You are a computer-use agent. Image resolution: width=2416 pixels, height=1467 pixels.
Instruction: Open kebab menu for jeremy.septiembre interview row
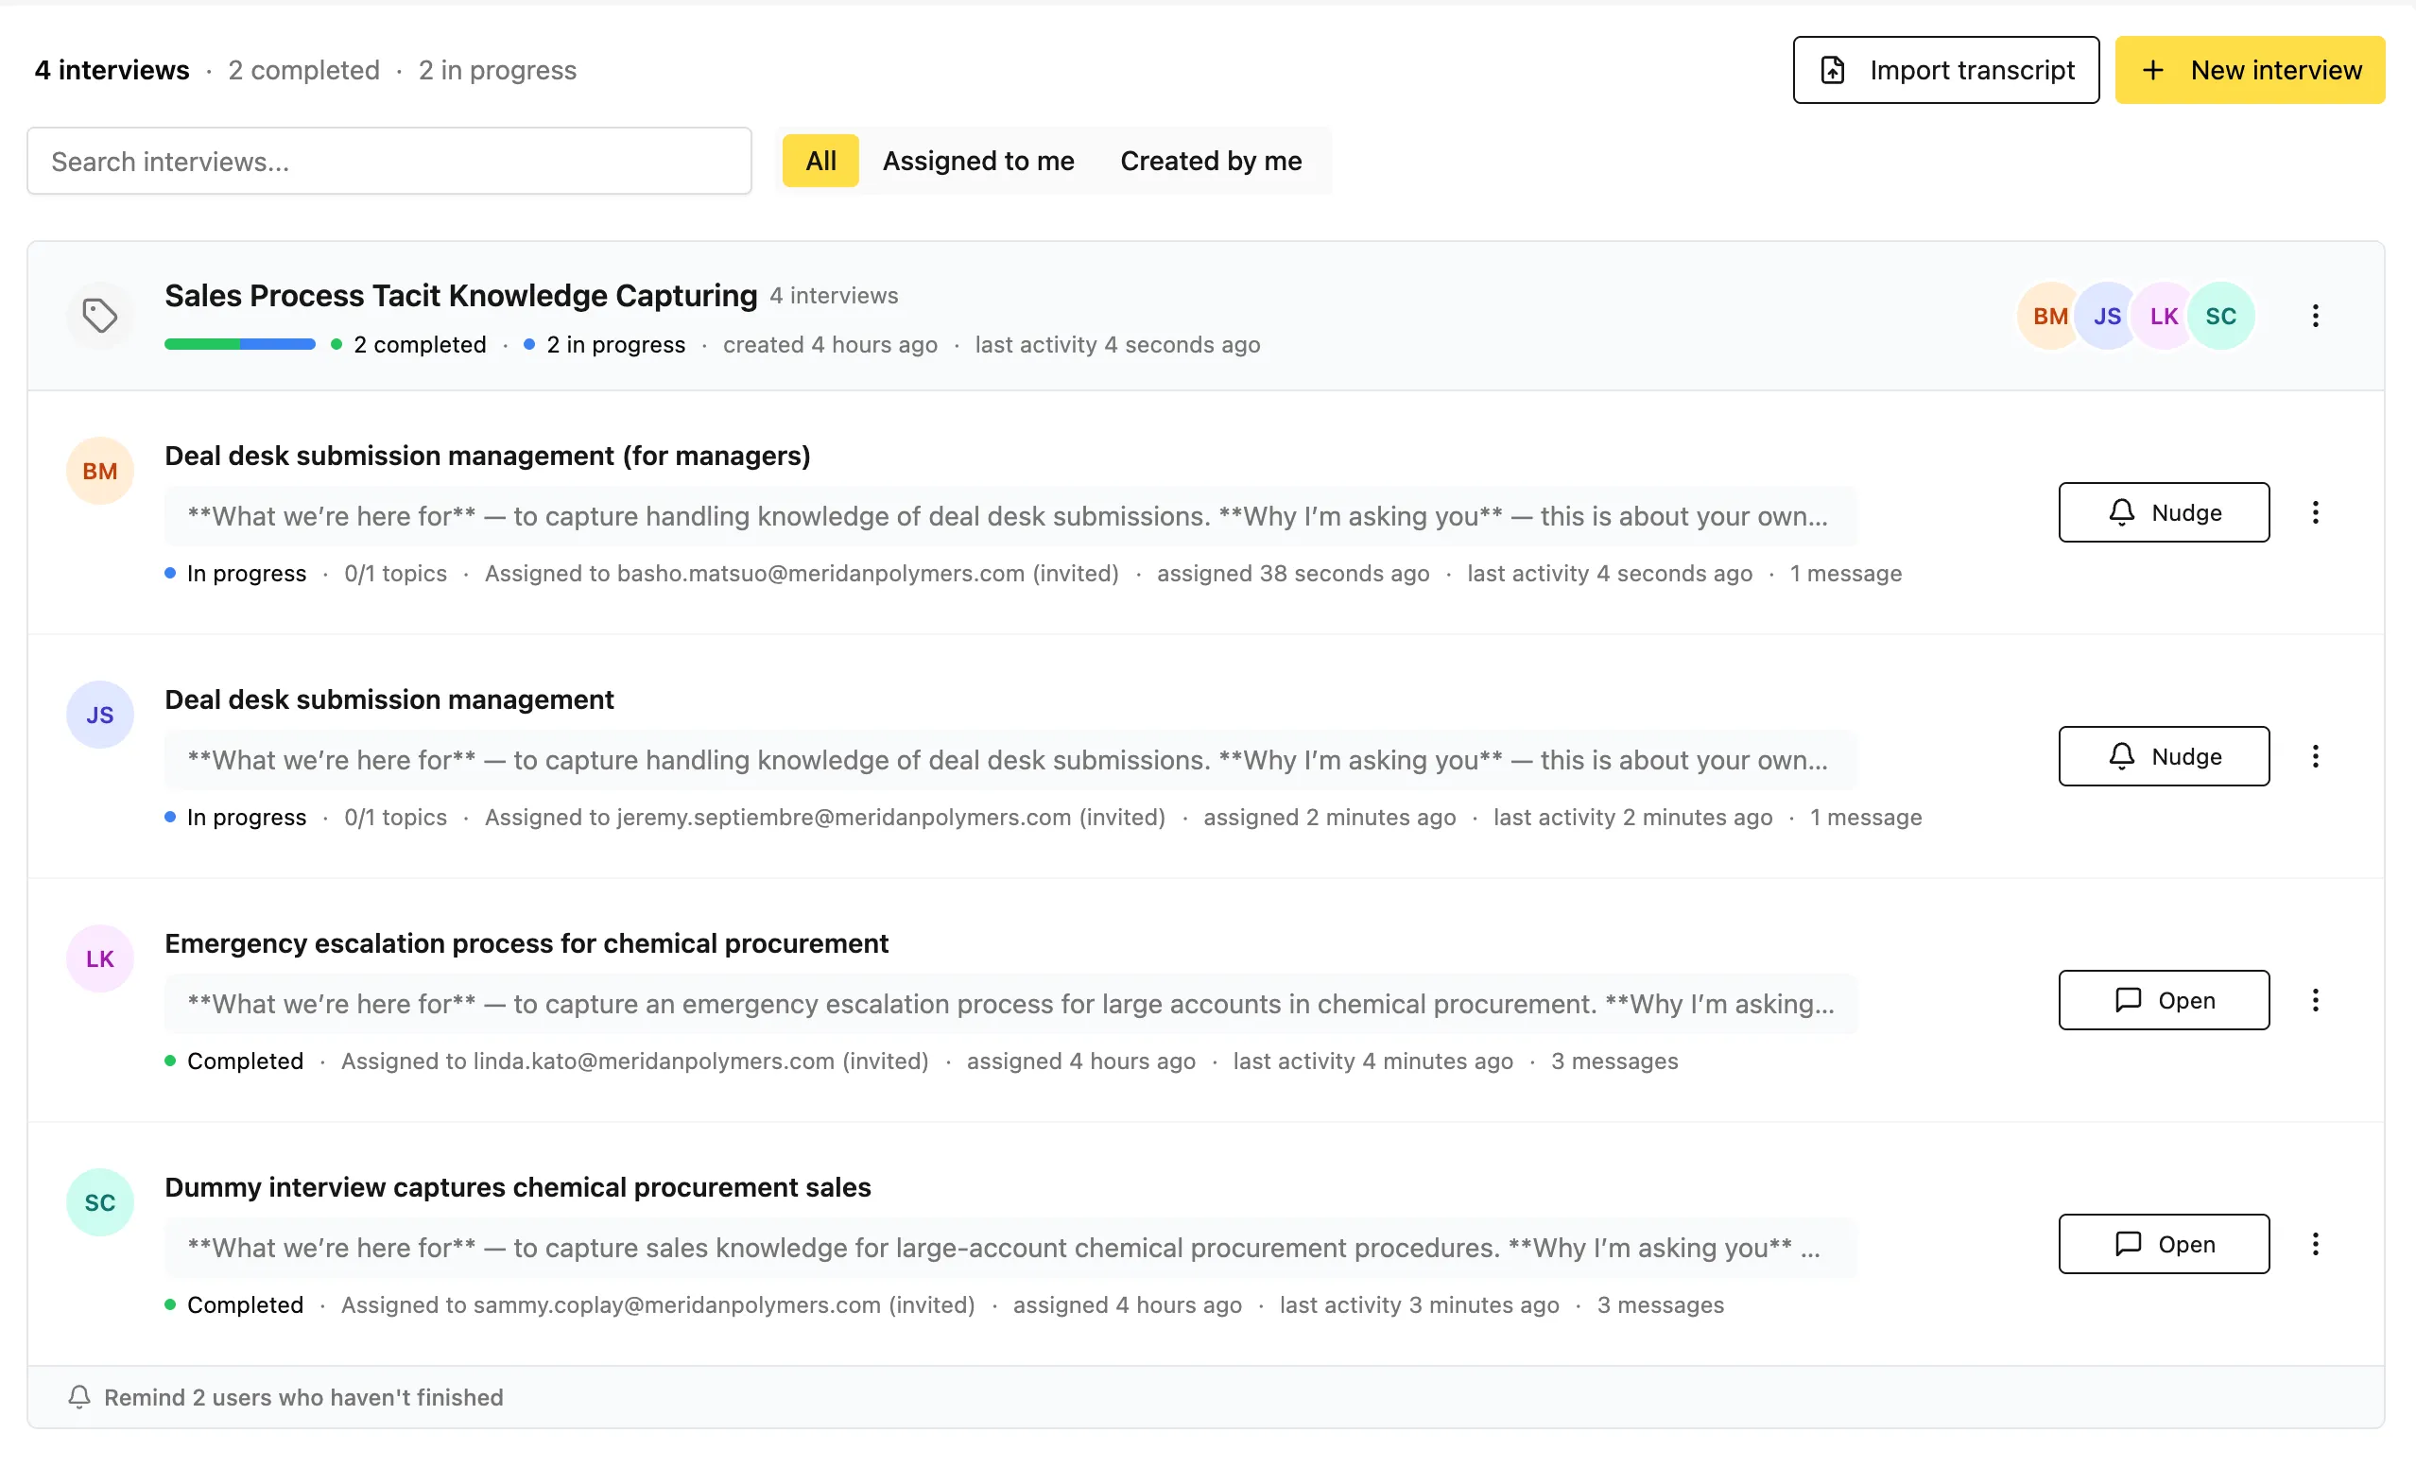(x=2315, y=756)
